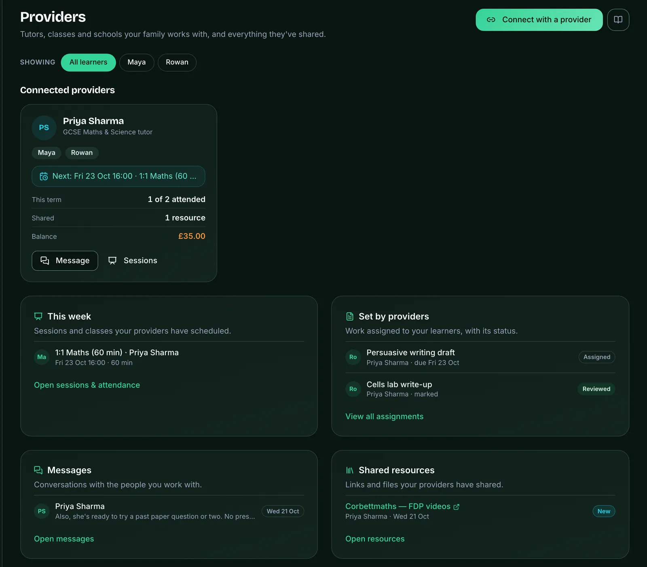Click Ro avatar beside Persuasive writing draft
The height and width of the screenshot is (567, 647).
coord(353,357)
